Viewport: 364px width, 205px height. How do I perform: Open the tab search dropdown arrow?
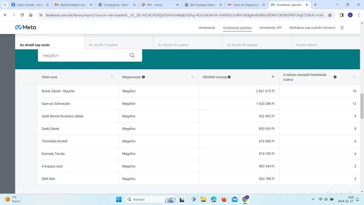click(5, 5)
